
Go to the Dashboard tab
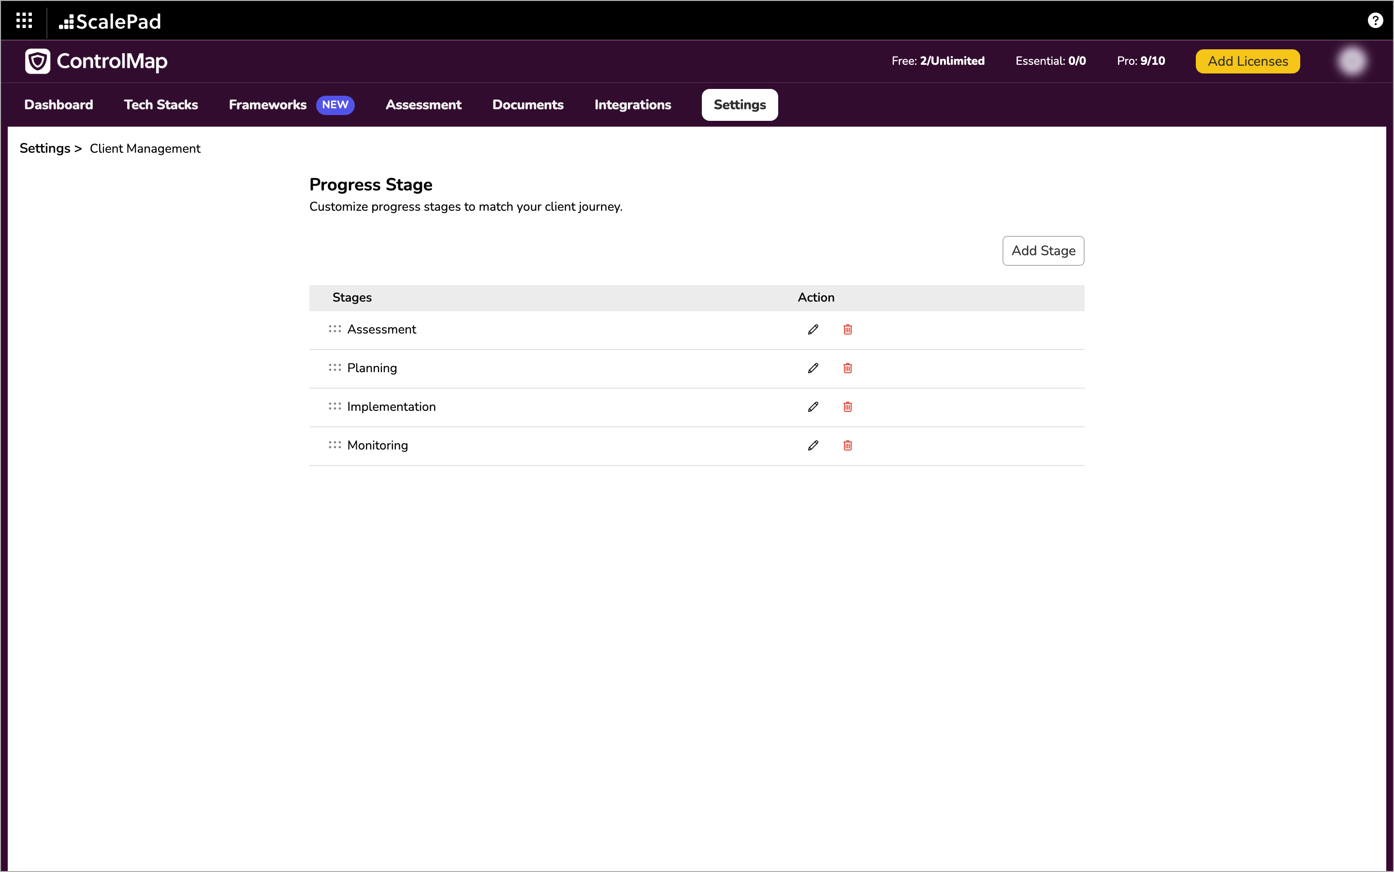pos(59,105)
